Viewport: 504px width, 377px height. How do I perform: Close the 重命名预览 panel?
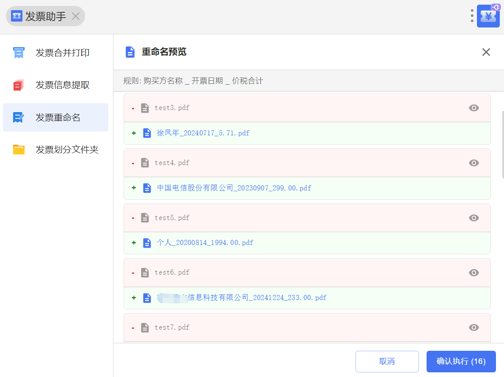point(486,52)
